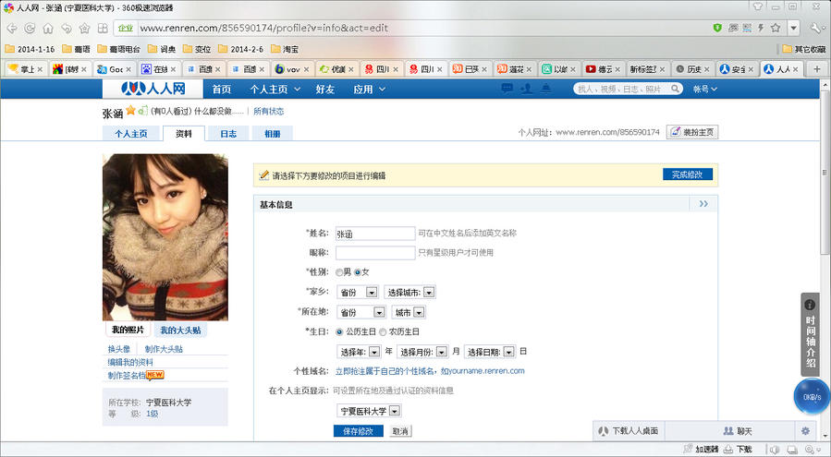Viewport: 831px width, 457px height.
Task: Open the 选择城市 dropdown
Action: [409, 293]
